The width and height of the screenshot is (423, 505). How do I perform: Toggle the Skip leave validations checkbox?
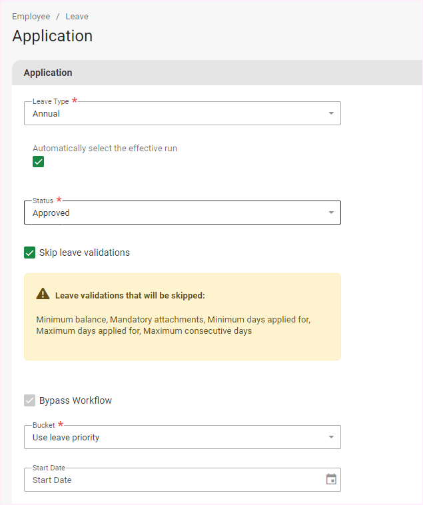point(29,252)
